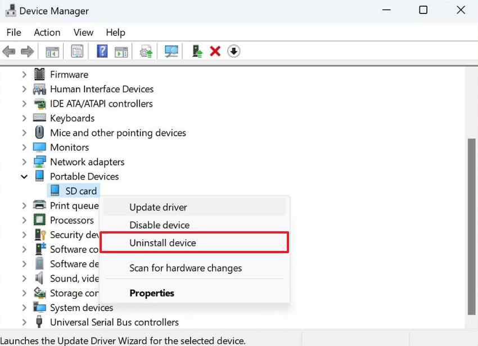Expand the Human Interface Devices node
The width and height of the screenshot is (478, 346).
click(x=24, y=89)
